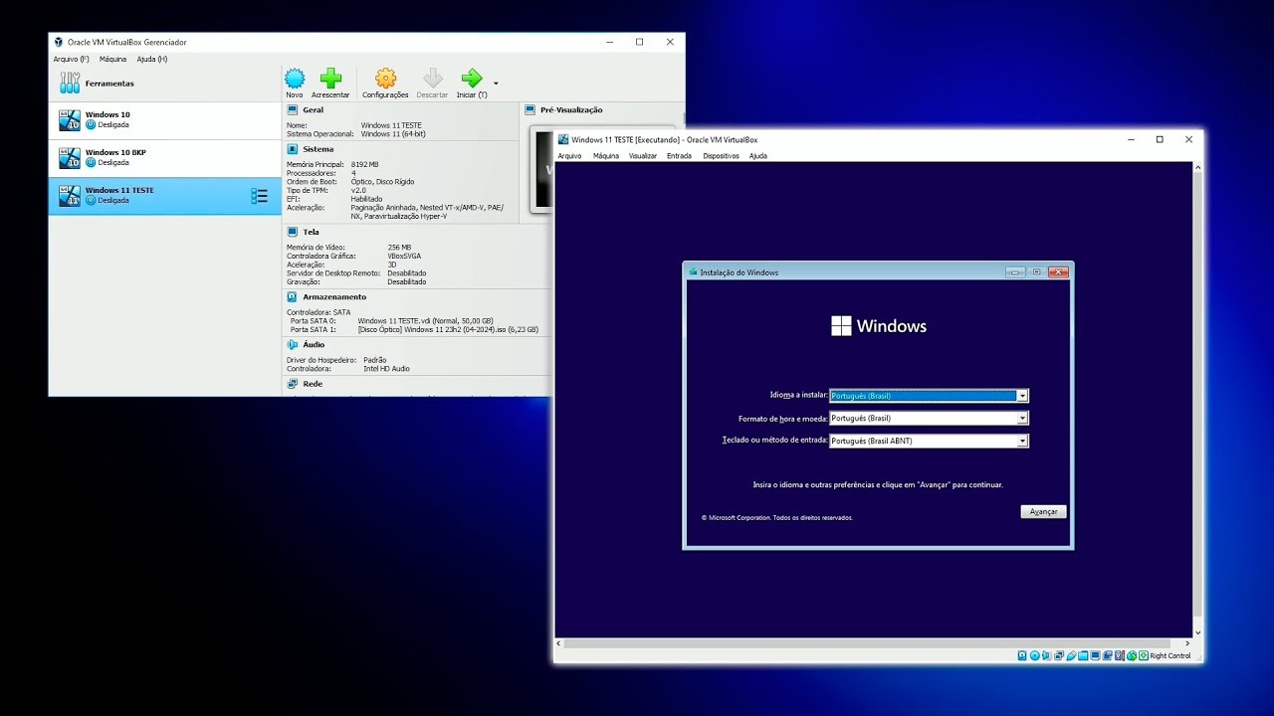Click the Avançar button in Windows setup

(x=1043, y=511)
